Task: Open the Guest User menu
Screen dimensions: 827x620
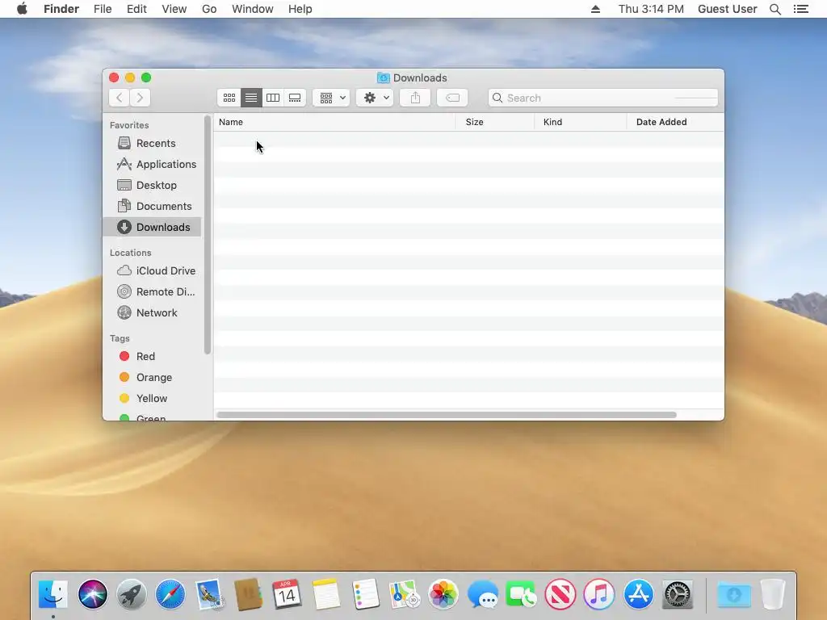Action: click(728, 9)
